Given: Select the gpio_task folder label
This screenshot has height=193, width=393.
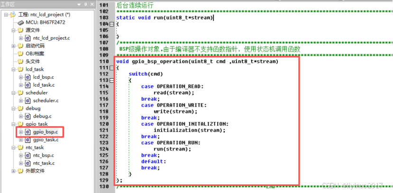Looking at the screenshot, I should click(37, 124).
